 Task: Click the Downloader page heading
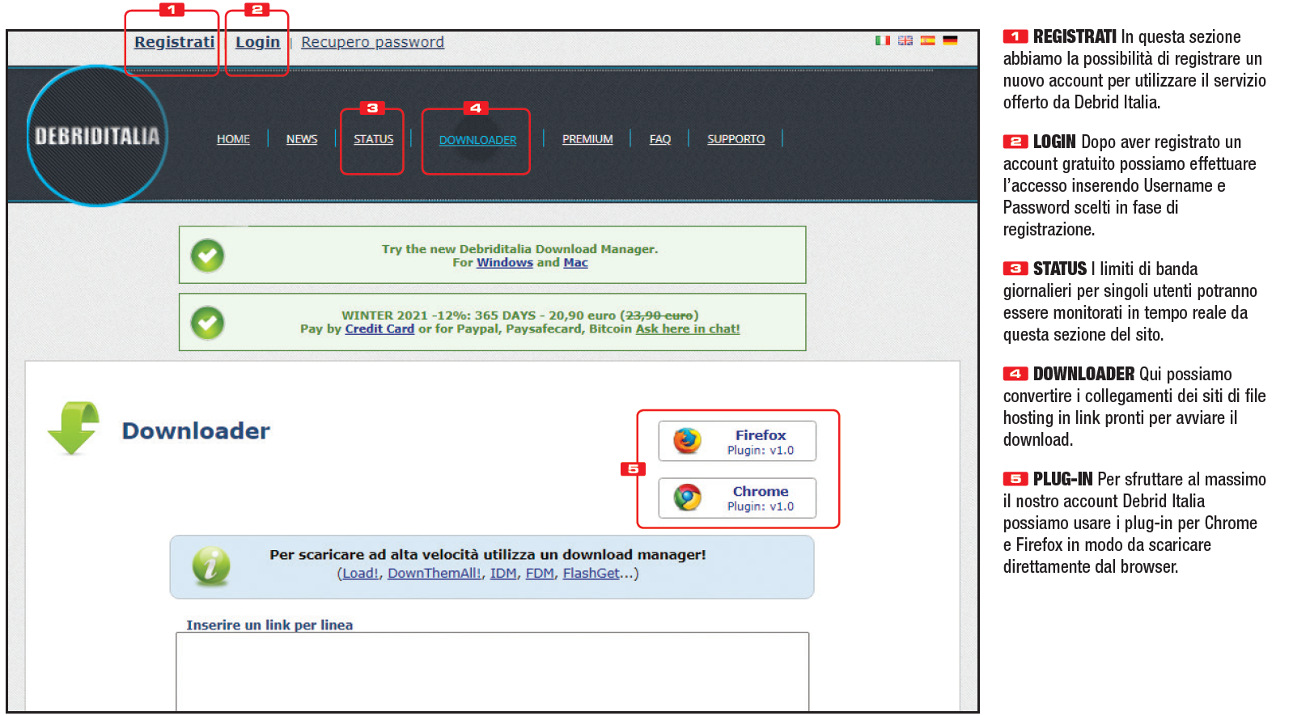click(x=196, y=431)
